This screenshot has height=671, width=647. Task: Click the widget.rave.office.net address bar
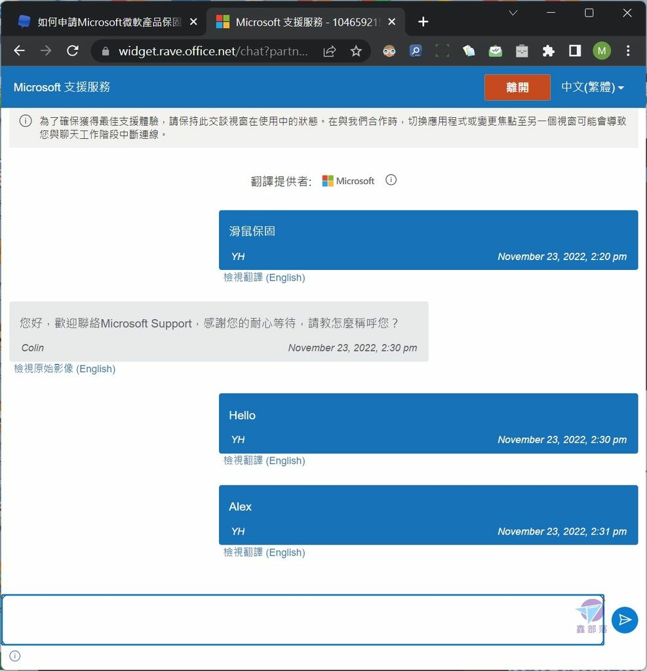point(213,51)
